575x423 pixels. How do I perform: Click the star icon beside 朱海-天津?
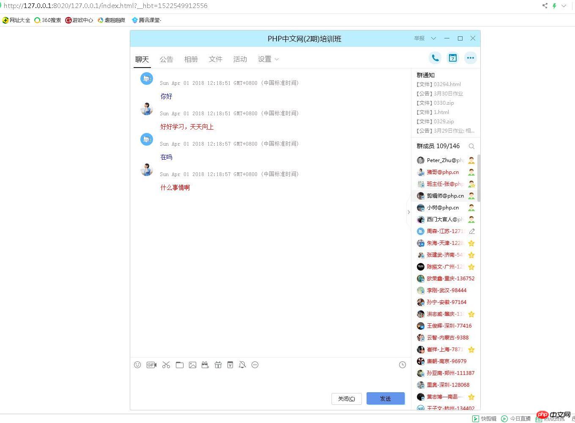tap(471, 243)
